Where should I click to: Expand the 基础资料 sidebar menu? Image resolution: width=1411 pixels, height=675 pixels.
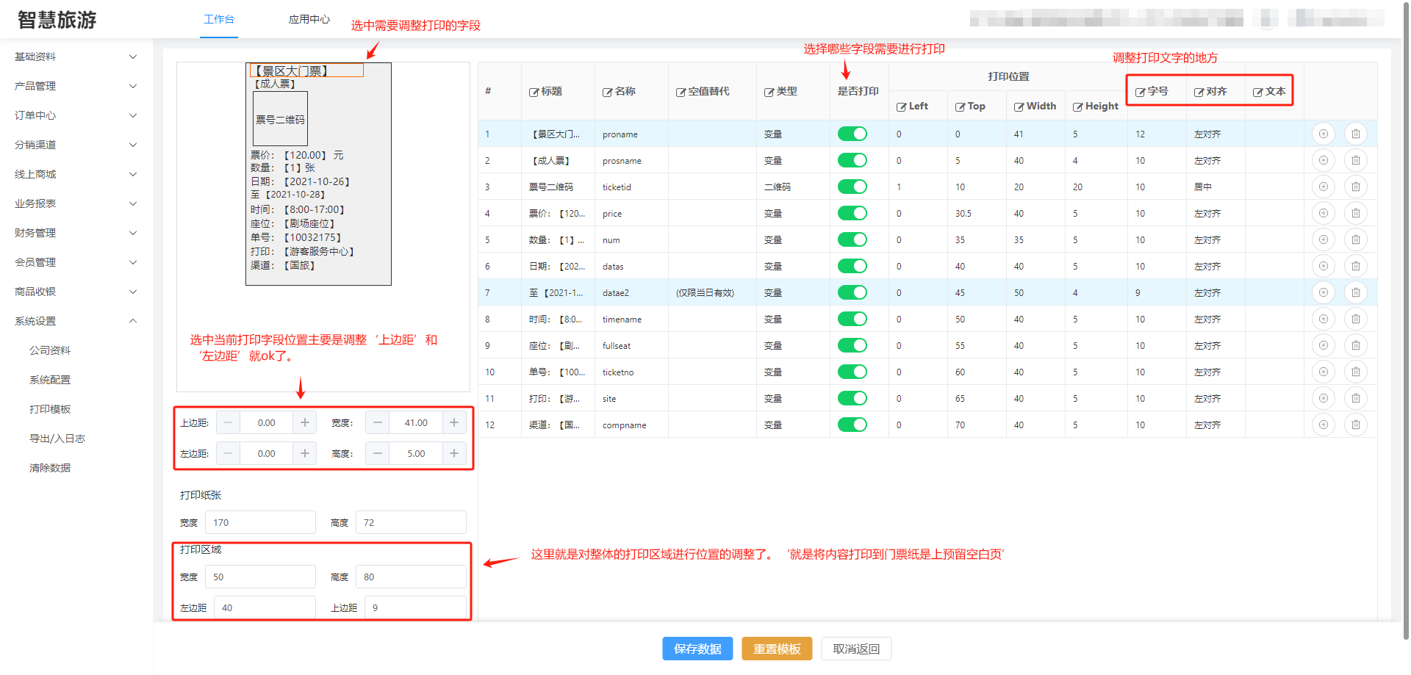tap(73, 57)
